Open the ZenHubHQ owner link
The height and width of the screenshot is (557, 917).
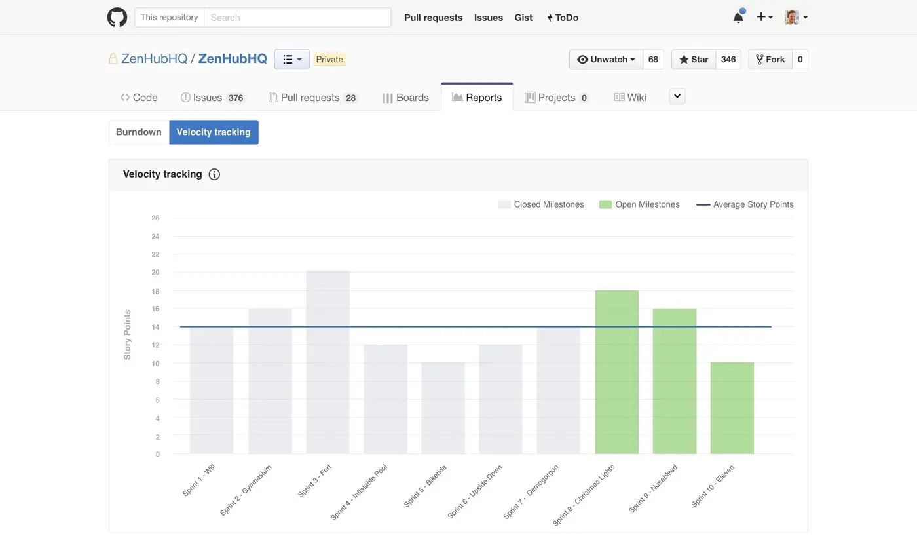155,58
